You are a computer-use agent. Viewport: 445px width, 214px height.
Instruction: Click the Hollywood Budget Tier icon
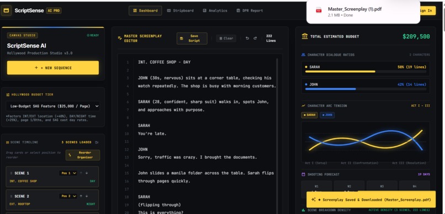pos(8,95)
